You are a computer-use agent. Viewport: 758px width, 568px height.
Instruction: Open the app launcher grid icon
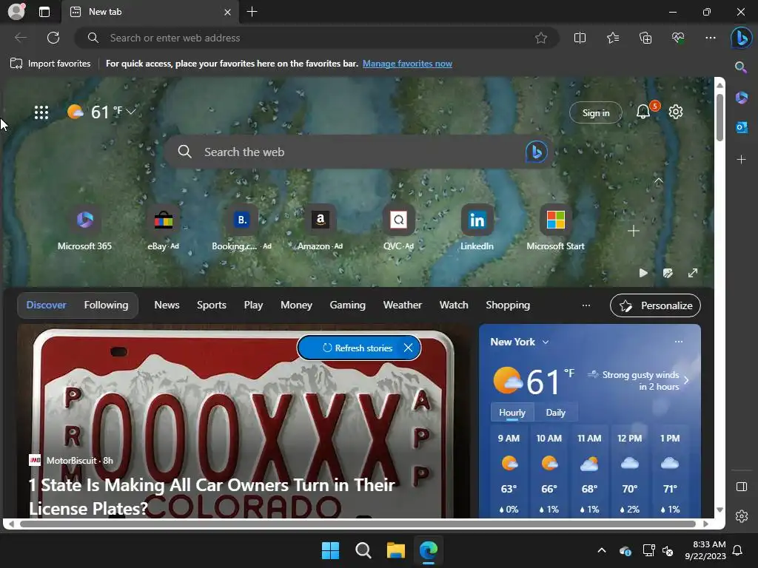click(x=41, y=112)
